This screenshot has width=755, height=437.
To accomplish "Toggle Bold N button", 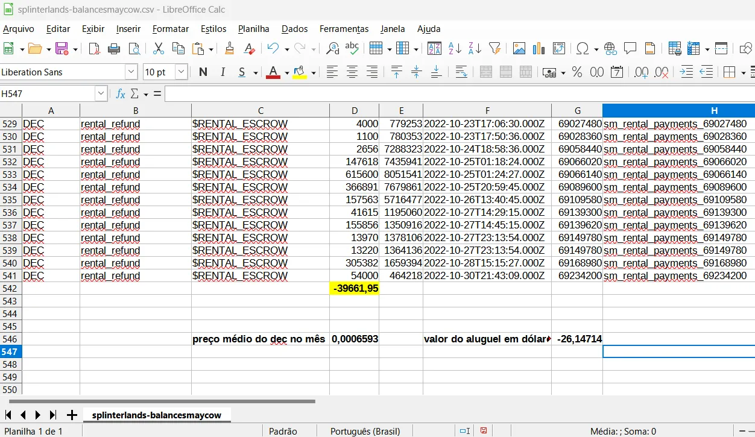I will click(x=203, y=72).
